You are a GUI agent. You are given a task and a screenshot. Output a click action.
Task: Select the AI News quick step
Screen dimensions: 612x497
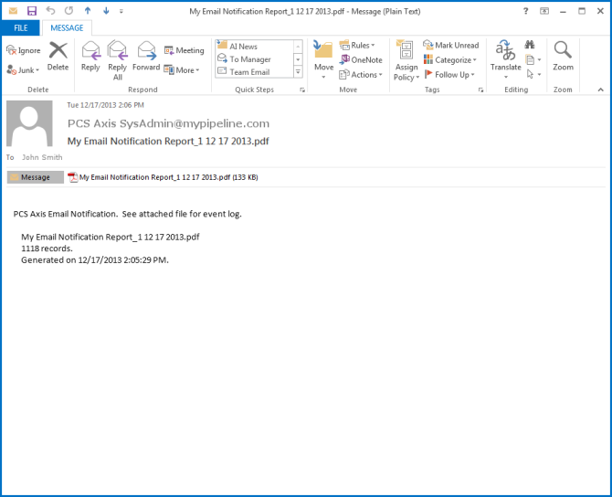pyautogui.click(x=254, y=46)
